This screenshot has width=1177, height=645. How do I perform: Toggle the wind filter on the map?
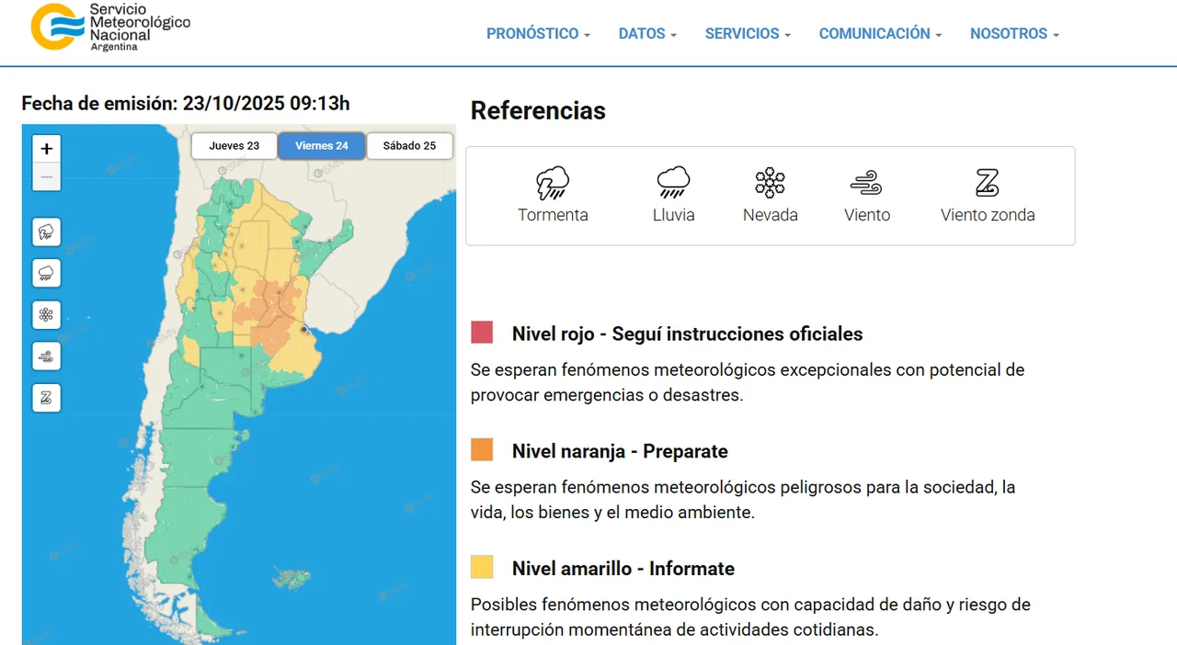[46, 356]
